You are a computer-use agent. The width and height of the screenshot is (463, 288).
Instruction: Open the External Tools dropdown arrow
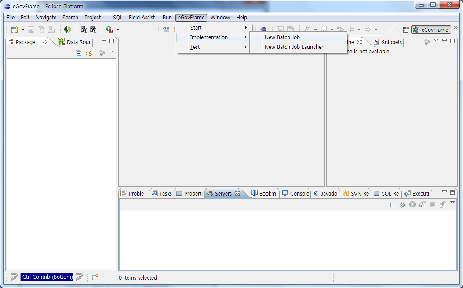pyautogui.click(x=118, y=30)
